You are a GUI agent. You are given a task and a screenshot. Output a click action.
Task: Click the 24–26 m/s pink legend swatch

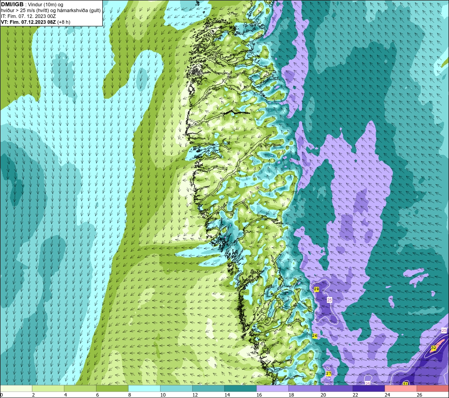click(401, 388)
